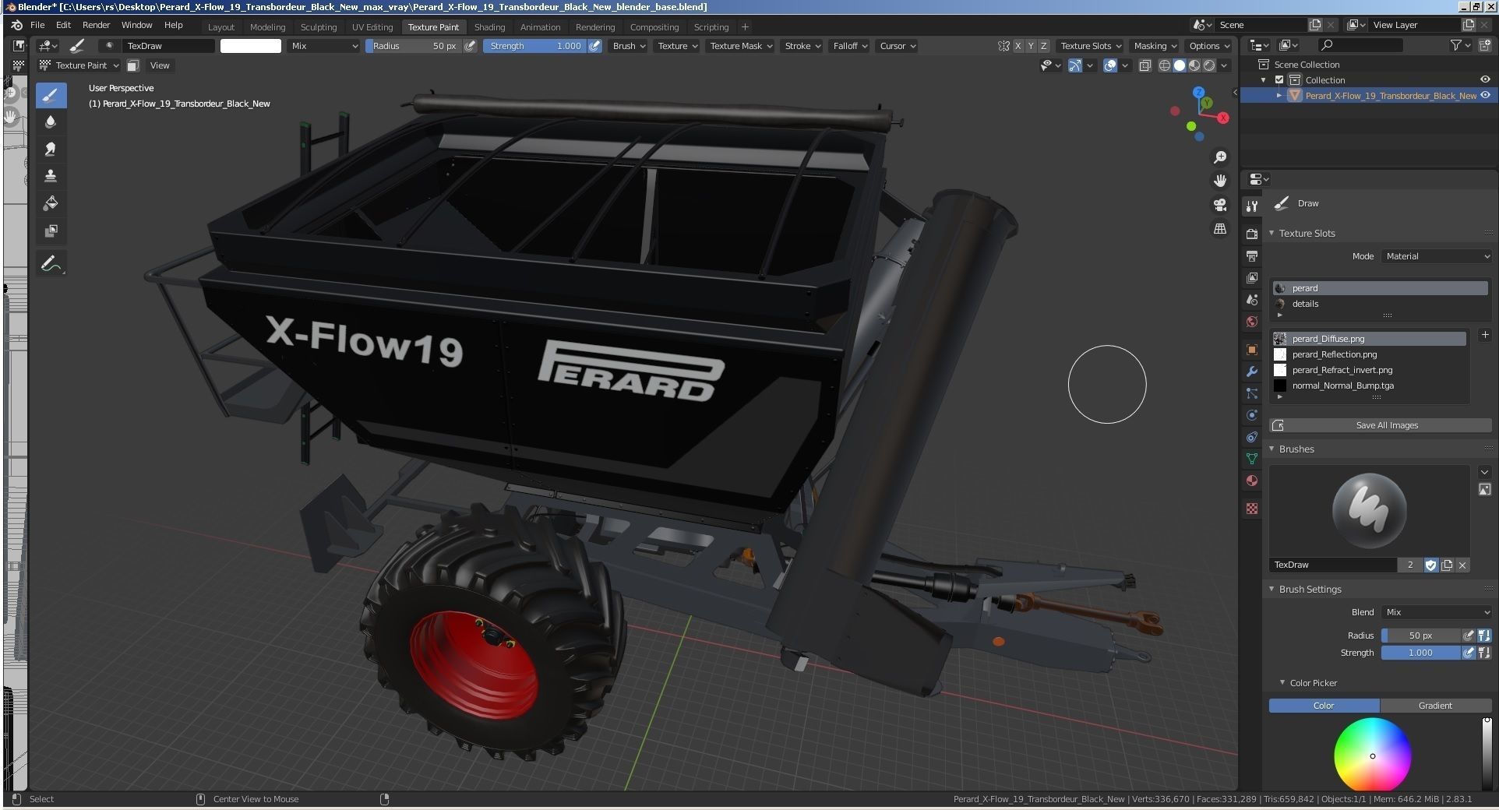Open the Object Data properties tab
This screenshot has height=810, width=1499.
[1251, 459]
